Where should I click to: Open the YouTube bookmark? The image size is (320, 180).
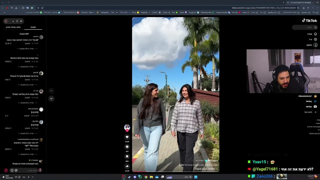pyautogui.click(x=236, y=12)
